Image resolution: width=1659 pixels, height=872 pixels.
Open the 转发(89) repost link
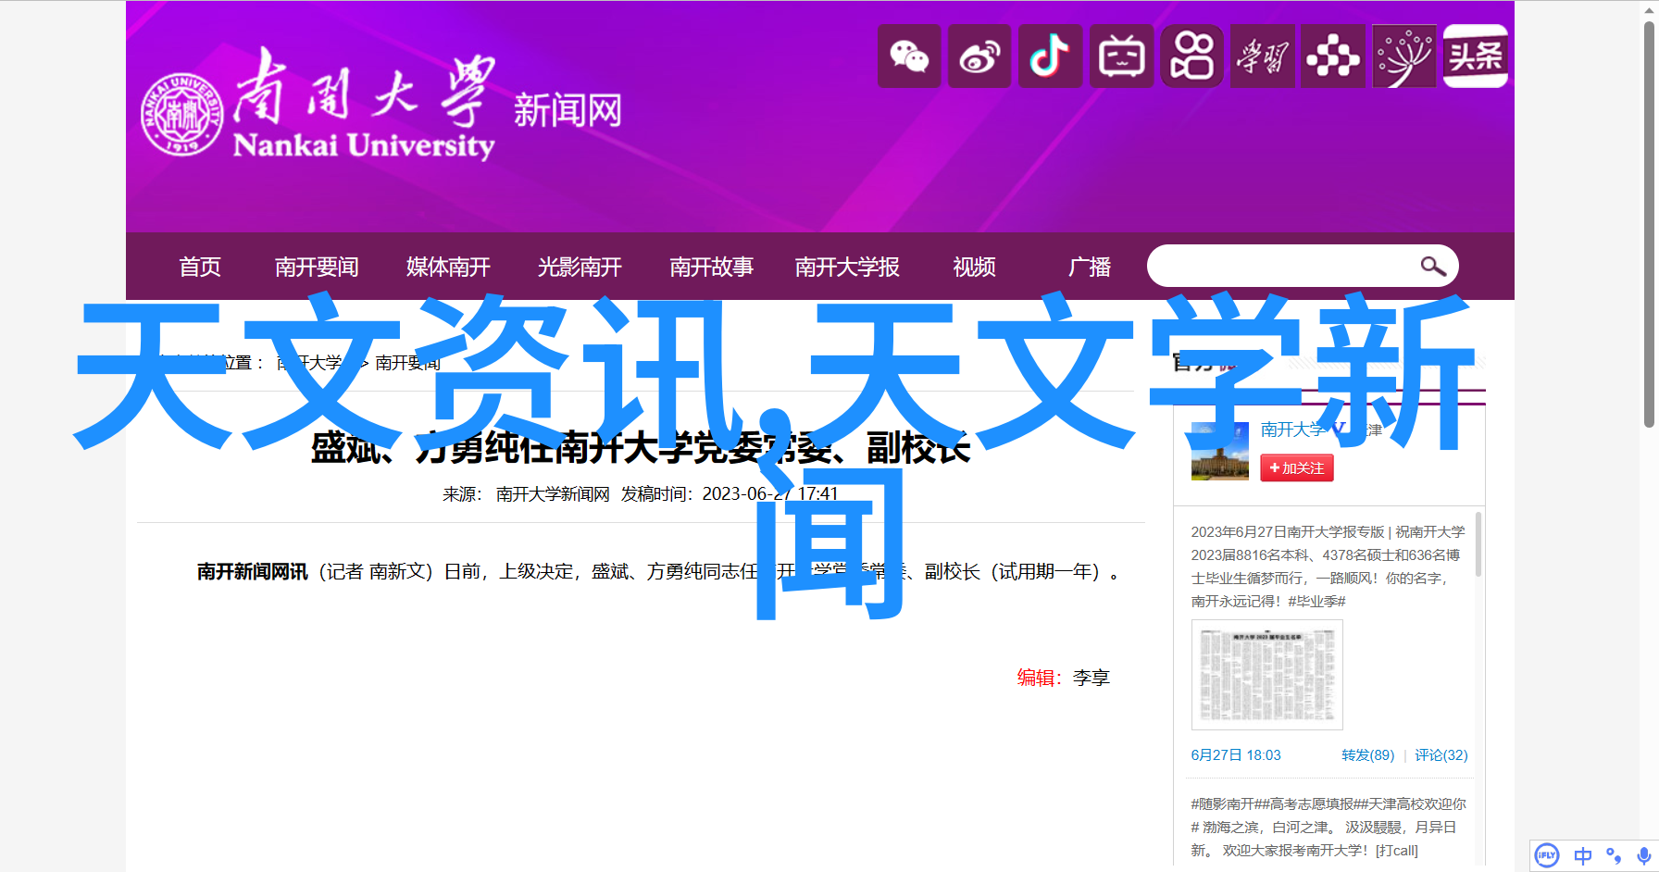click(x=1367, y=755)
